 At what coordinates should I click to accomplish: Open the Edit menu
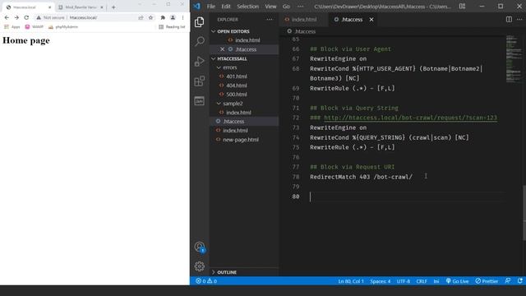226,7
